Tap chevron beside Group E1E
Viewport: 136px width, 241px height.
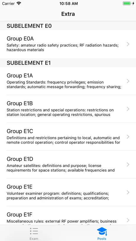(x=128, y=192)
